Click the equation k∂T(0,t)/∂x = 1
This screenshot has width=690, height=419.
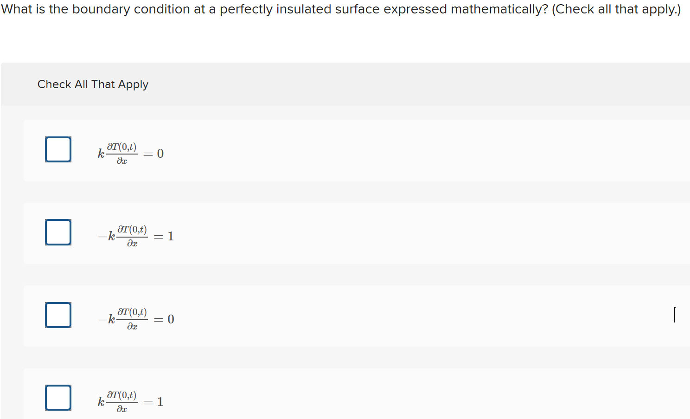(130, 401)
